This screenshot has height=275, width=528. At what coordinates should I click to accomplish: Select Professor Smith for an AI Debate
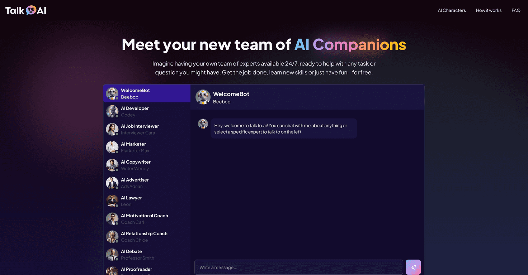[147, 254]
